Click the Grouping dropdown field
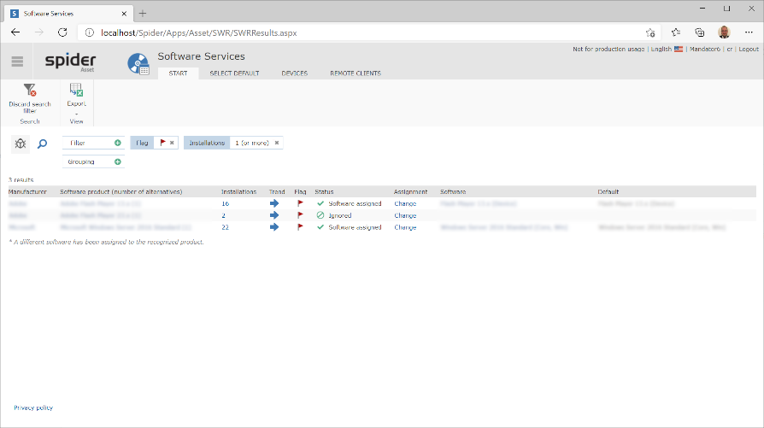764x428 pixels. point(93,161)
